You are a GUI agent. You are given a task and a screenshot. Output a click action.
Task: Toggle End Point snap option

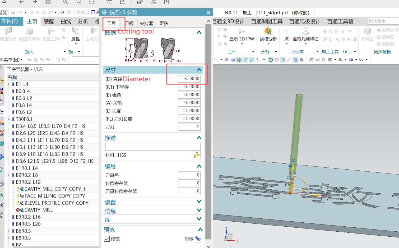(x=245, y=60)
